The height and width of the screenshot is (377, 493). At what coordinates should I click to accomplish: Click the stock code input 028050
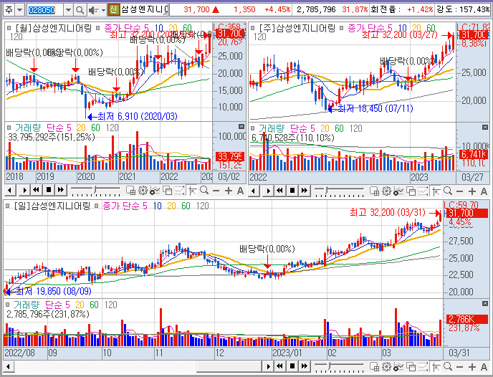45,10
